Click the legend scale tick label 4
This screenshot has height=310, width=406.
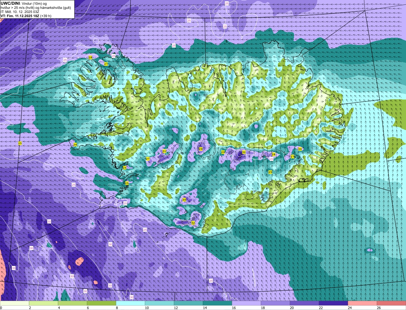(x=58, y=308)
